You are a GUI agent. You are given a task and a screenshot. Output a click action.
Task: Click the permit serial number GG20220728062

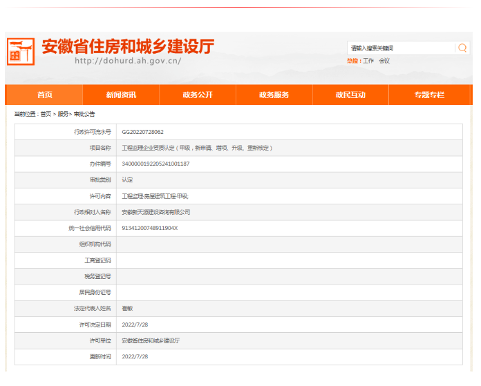click(142, 131)
